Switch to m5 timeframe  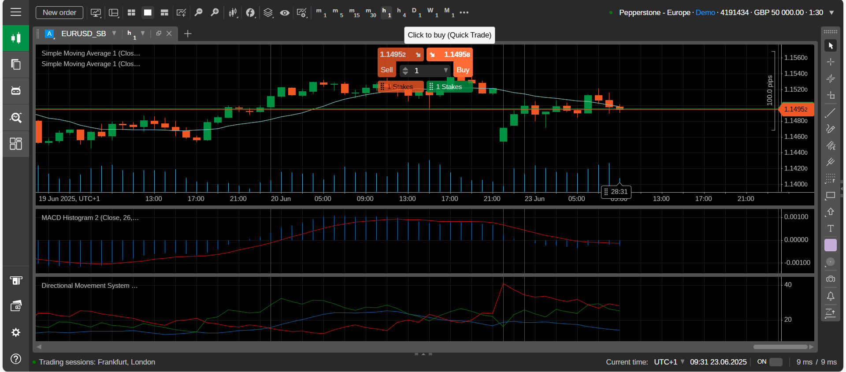(338, 12)
